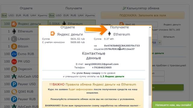193x108 pixels.
Task: Click the Контактные данные heading
Action: point(93,56)
